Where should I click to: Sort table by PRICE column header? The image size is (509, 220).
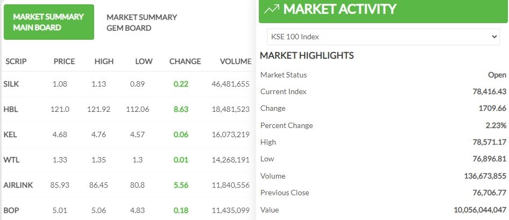(x=64, y=61)
